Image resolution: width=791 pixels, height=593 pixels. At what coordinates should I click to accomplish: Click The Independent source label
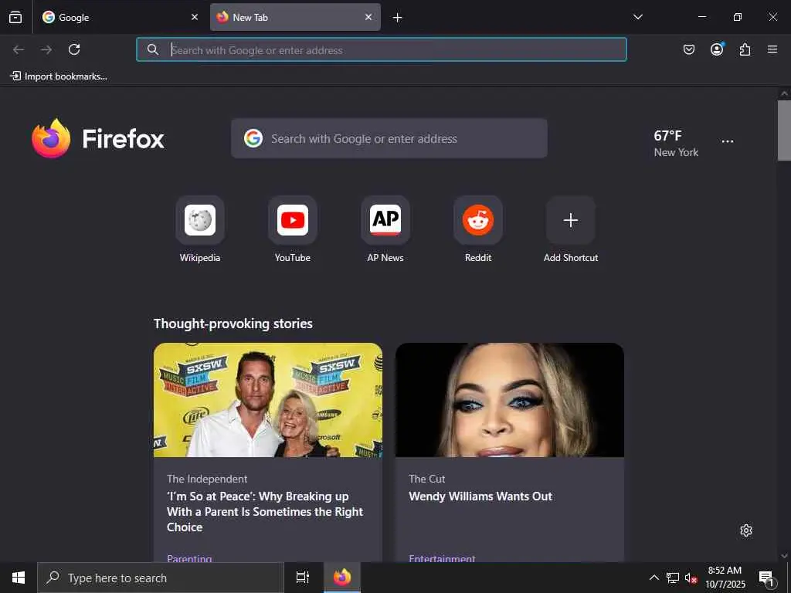point(207,479)
